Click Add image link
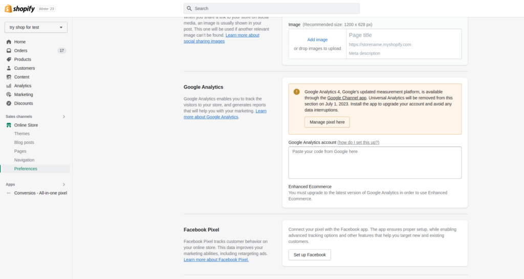 click(317, 40)
